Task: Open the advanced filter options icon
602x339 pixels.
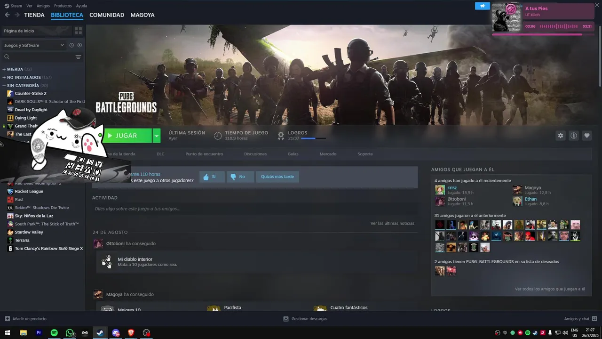Action: [x=78, y=57]
